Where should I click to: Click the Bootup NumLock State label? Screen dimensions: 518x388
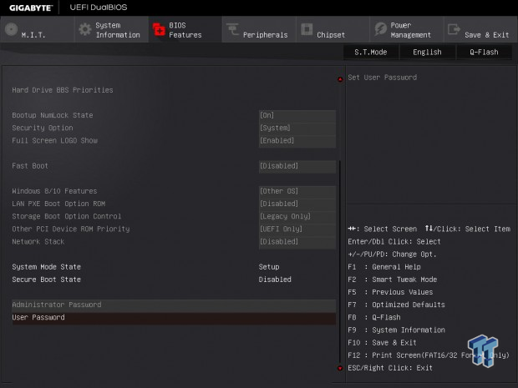53,115
